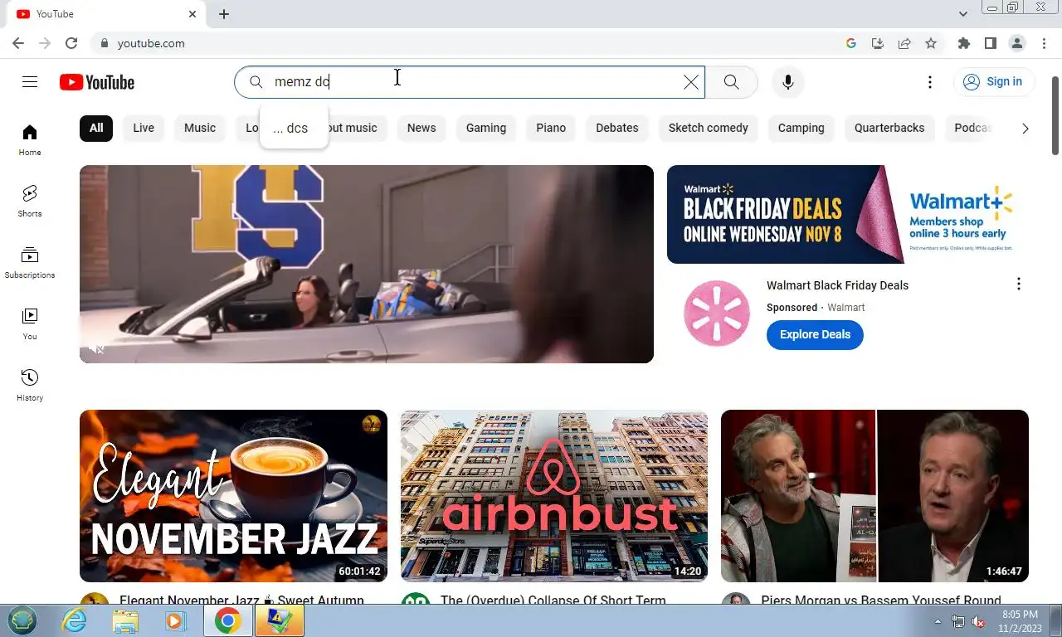Screen dimensions: 1062x637
Task: Open Chrome profile avatar
Action: click(x=1017, y=43)
